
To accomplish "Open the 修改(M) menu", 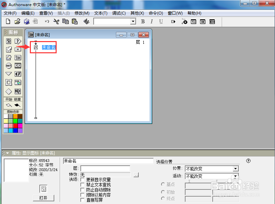I will pyautogui.click(x=82, y=13).
